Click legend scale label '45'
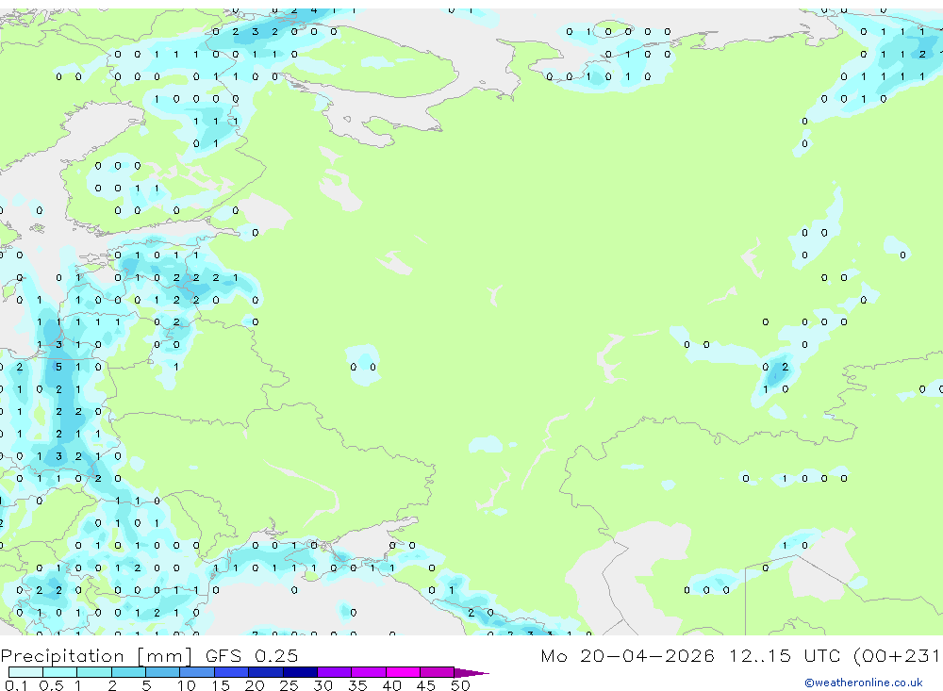The height and width of the screenshot is (691, 943). click(426, 685)
